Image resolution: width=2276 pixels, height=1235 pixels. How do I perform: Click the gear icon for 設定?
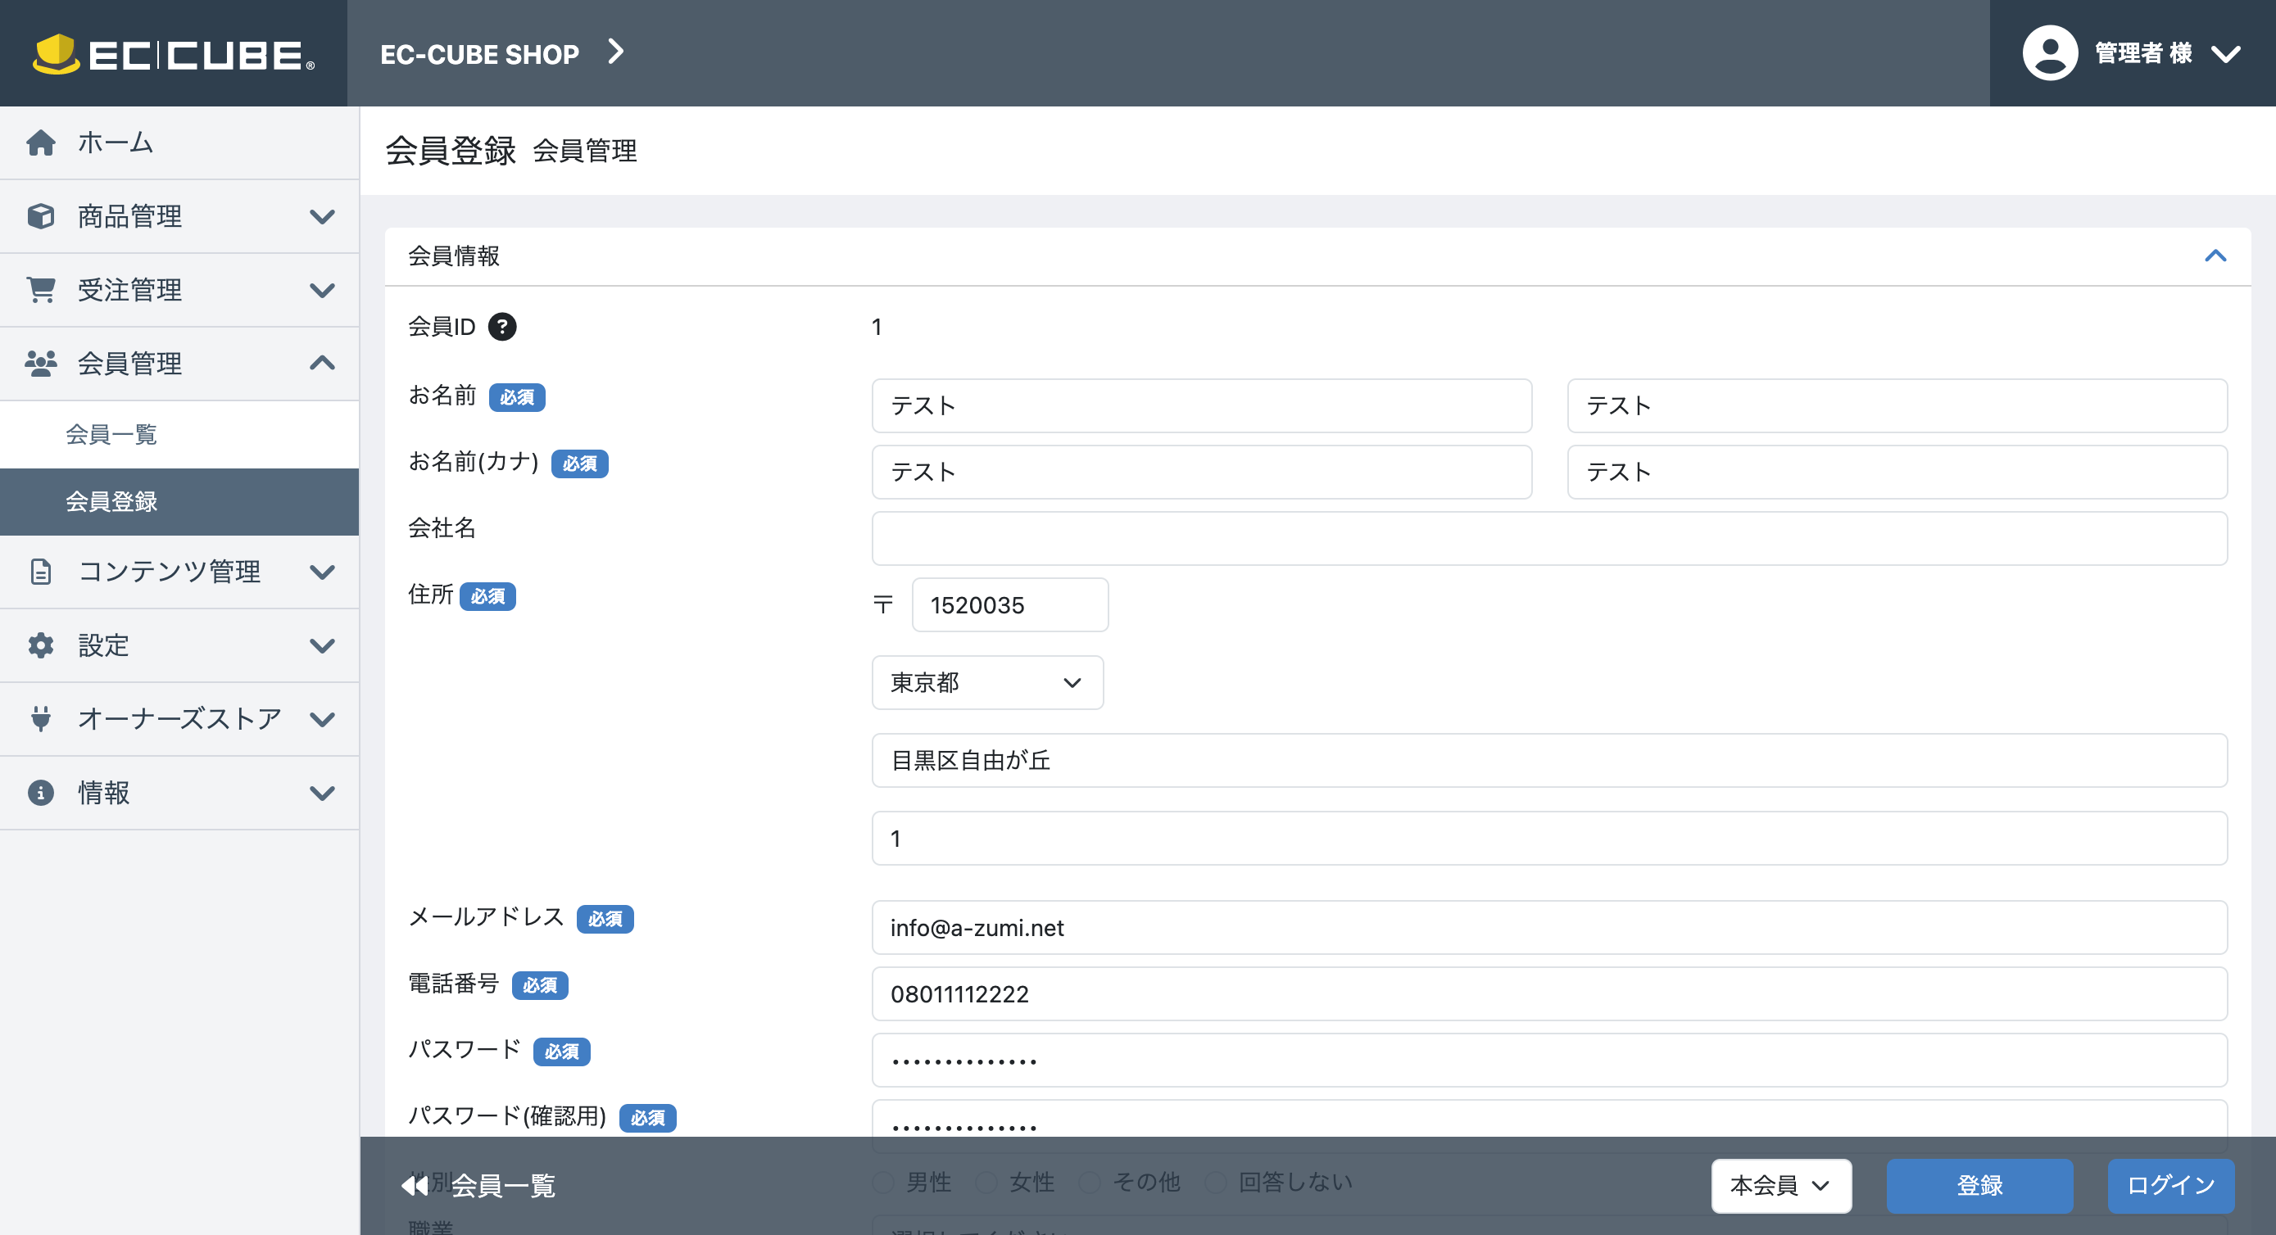pyautogui.click(x=41, y=646)
